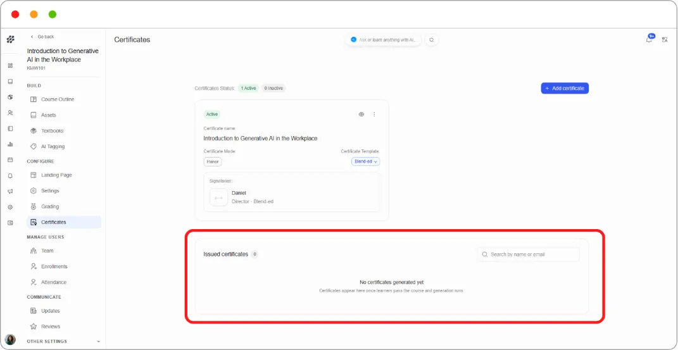Viewport: 678px width, 350px height.
Task: Click the megaphone announcements rail icon
Action: (x=10, y=191)
